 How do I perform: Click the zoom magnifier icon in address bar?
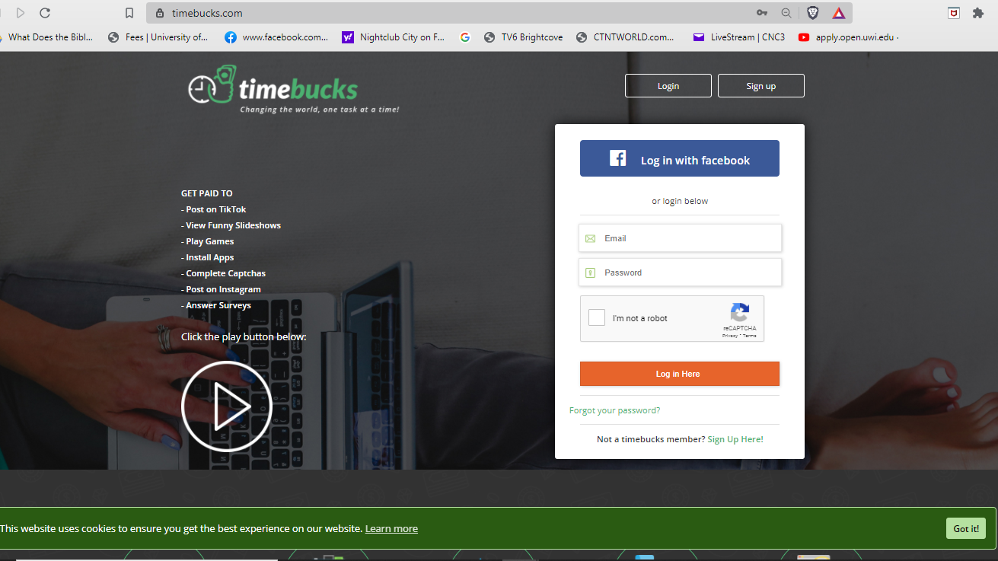click(x=786, y=12)
